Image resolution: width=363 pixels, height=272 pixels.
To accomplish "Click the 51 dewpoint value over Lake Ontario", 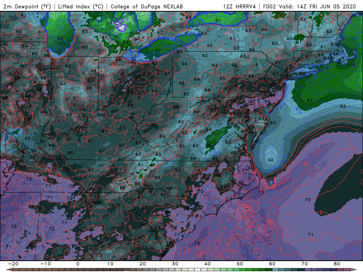I will [x=218, y=20].
